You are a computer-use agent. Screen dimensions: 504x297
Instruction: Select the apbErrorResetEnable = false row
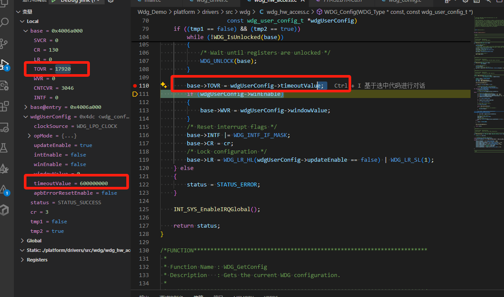[x=72, y=193]
